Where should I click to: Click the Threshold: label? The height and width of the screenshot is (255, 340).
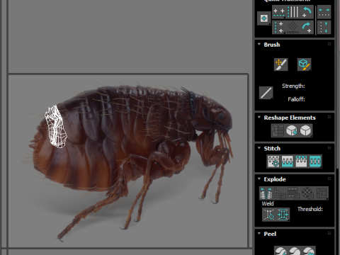(x=310, y=209)
